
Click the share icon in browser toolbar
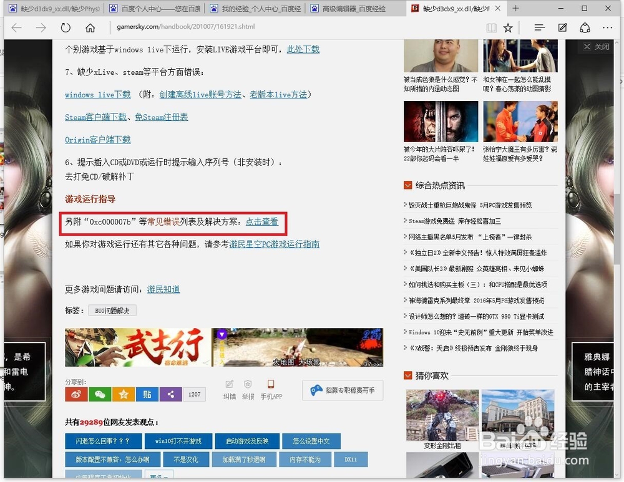(585, 27)
